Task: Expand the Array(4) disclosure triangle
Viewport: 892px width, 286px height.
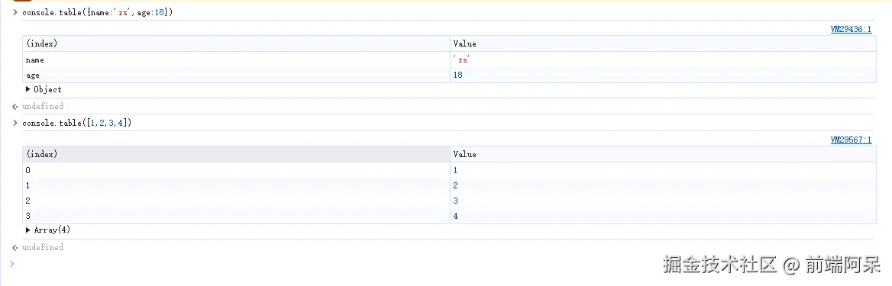Action: point(28,230)
